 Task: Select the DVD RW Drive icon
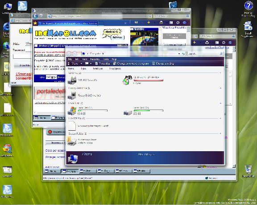[x=72, y=80]
